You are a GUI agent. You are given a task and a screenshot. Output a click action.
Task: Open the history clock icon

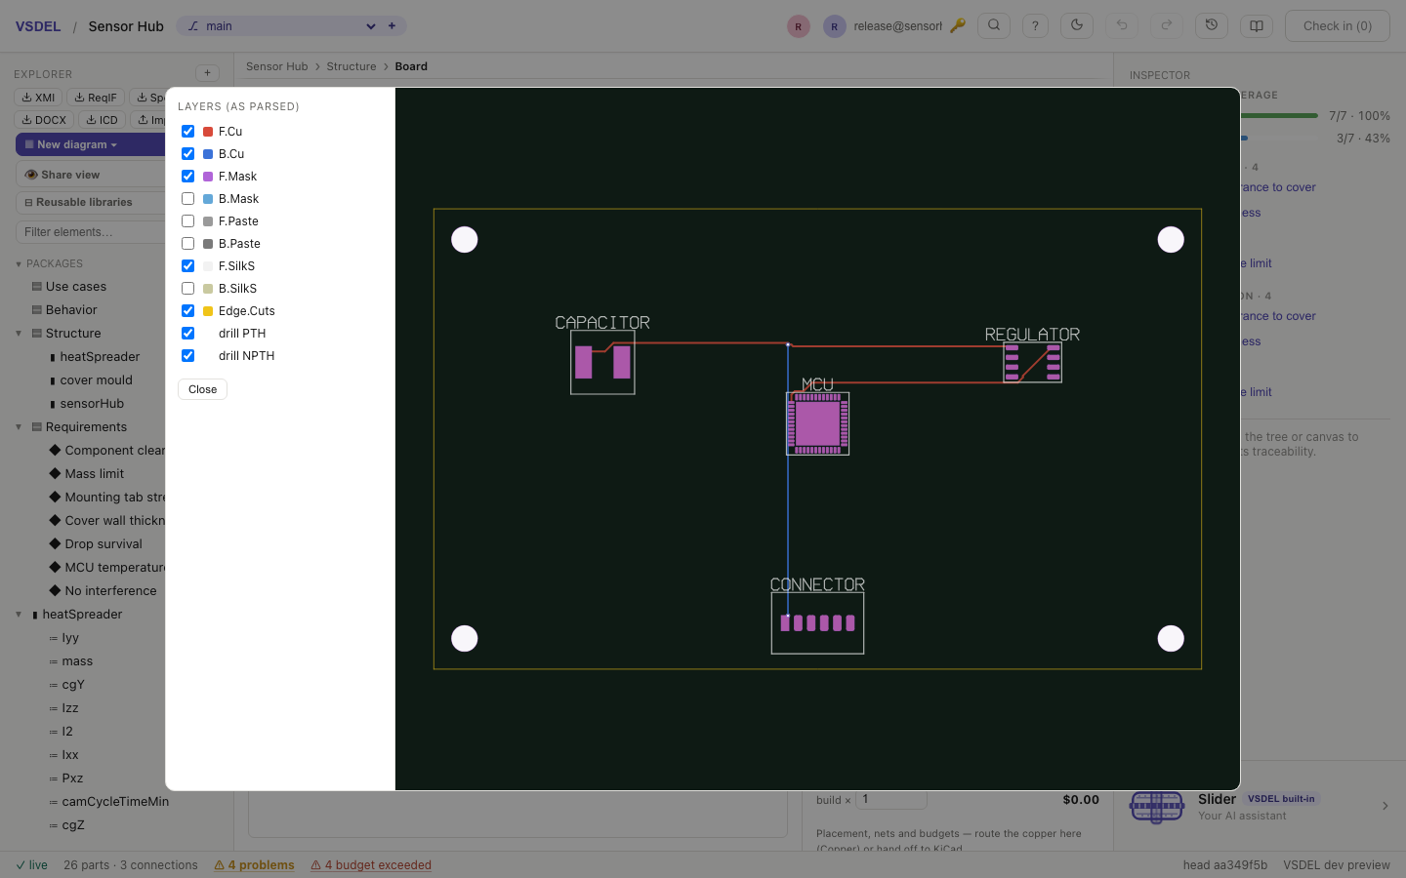point(1212,26)
